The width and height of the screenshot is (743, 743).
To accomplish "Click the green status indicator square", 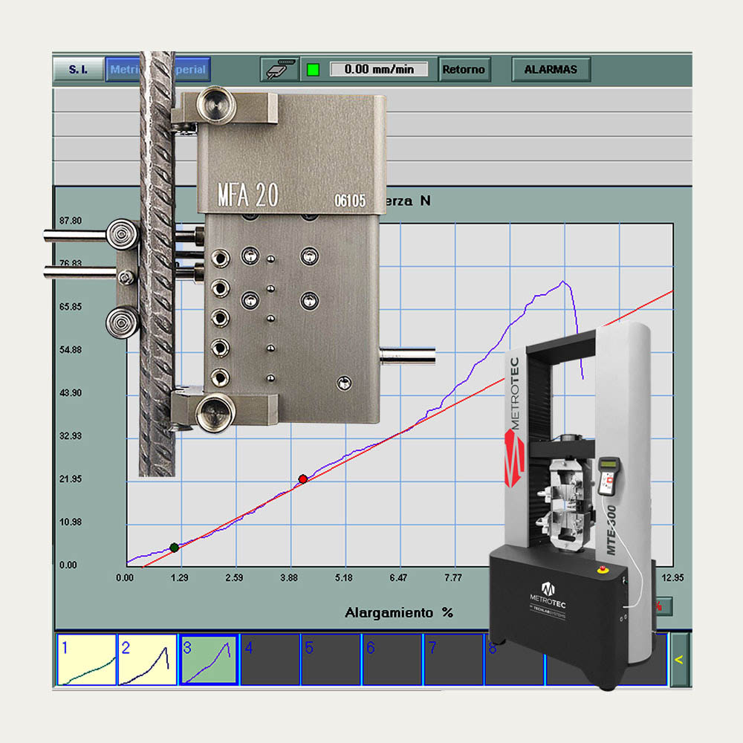I will tap(313, 70).
